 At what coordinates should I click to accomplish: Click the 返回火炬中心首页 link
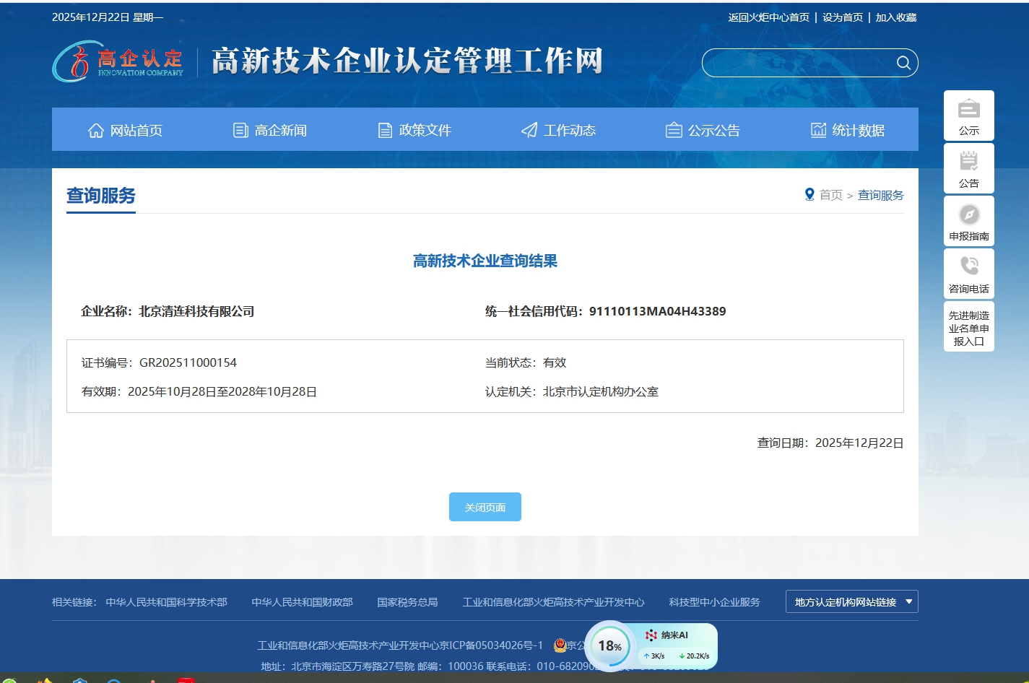pos(768,17)
